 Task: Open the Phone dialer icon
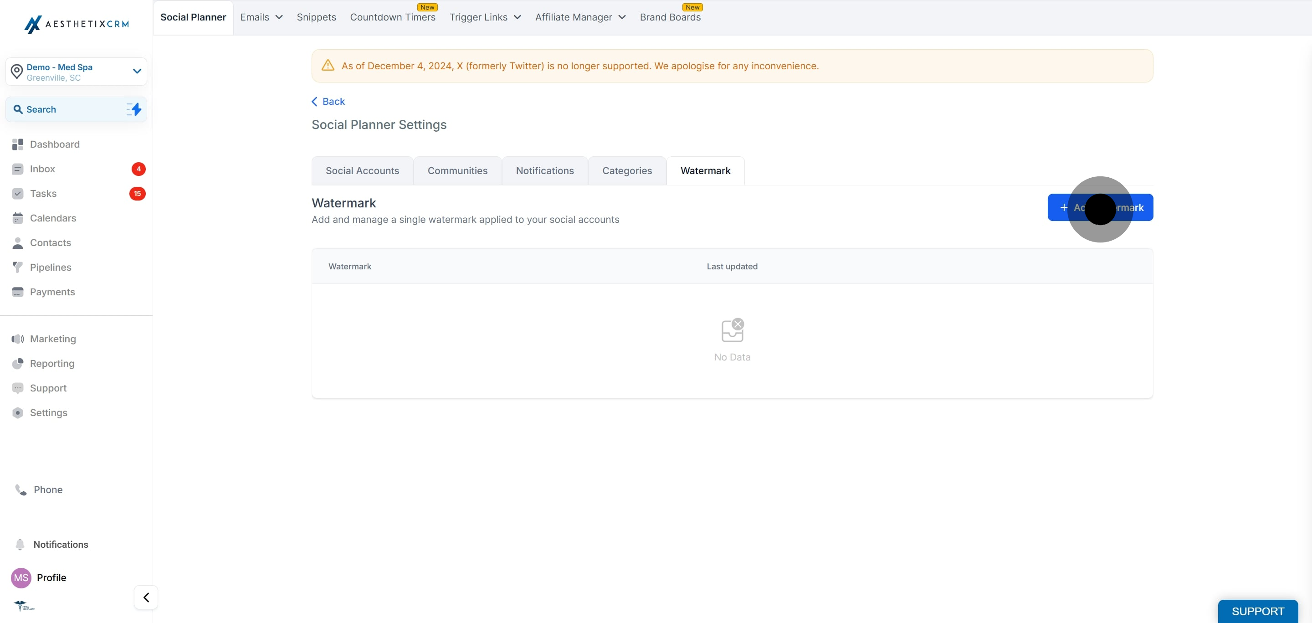pos(20,490)
